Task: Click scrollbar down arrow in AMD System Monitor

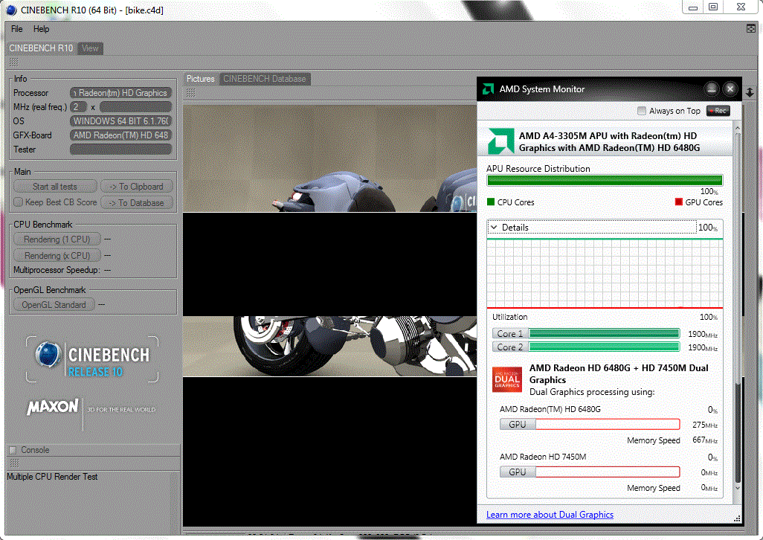Action: pos(737,488)
